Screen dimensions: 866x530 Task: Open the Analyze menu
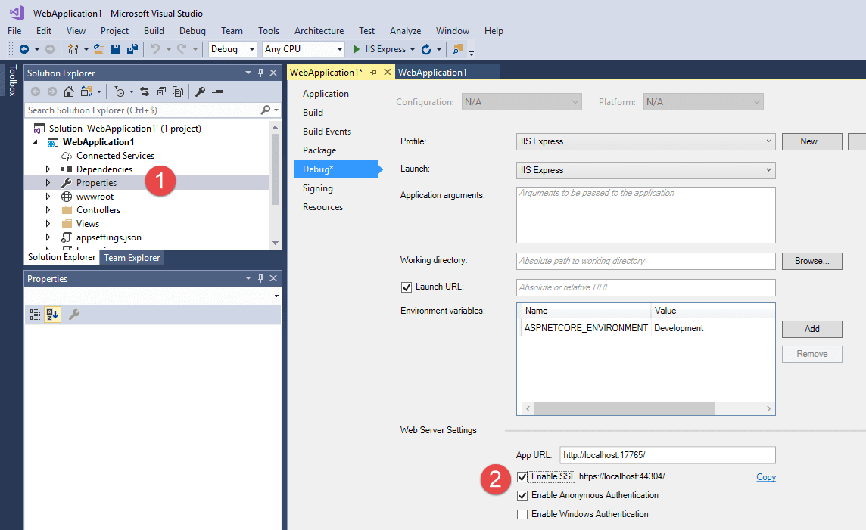pos(406,31)
